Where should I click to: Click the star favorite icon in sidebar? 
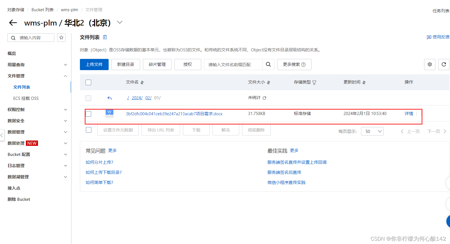61,38
